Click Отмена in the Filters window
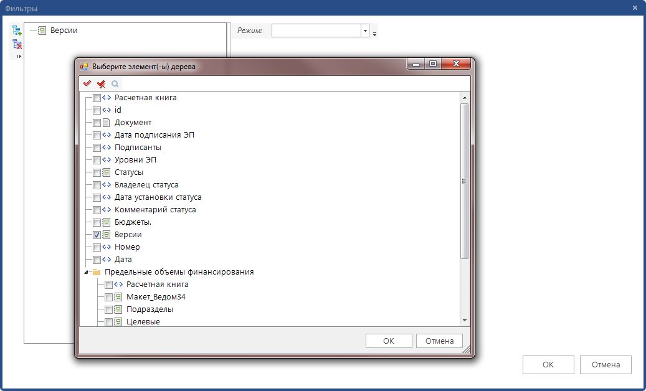The image size is (646, 391). [605, 365]
